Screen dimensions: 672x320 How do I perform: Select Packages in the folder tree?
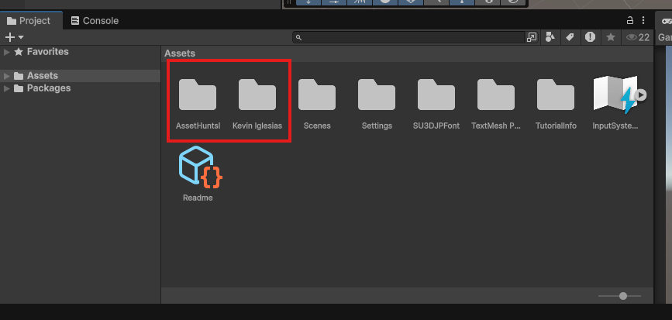[48, 88]
